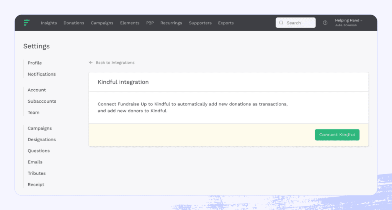Image resolution: width=392 pixels, height=210 pixels.
Task: Click the back arrow icon
Action: coord(91,62)
